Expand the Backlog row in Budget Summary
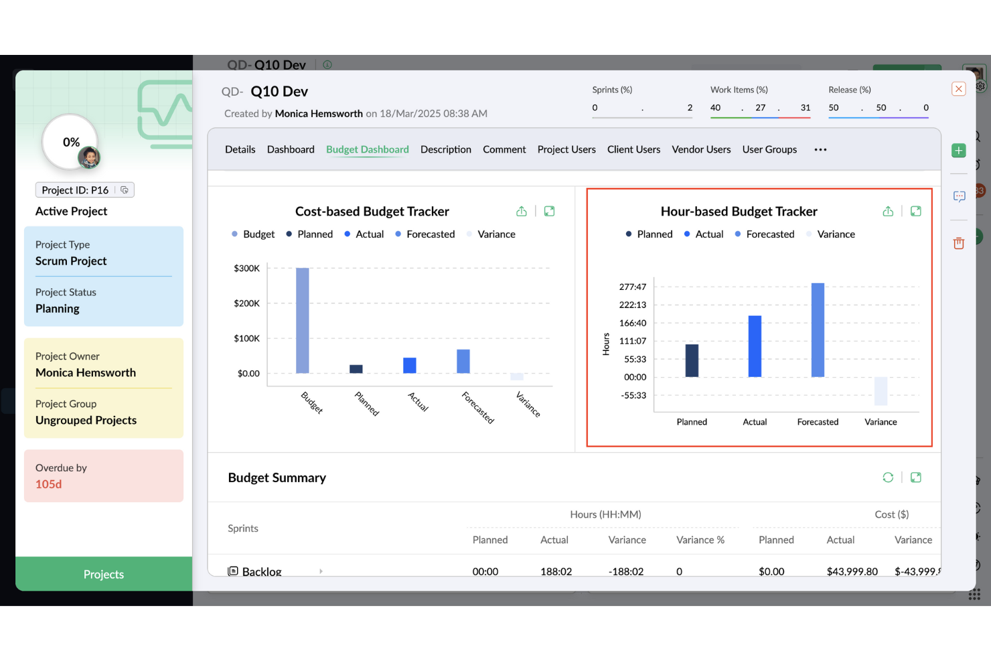Viewport: 991px width, 661px height. [x=321, y=571]
